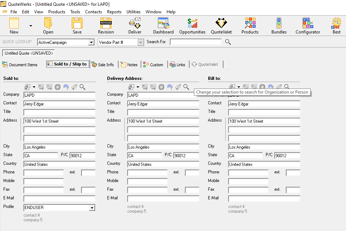Click the New quote toolbar icon

point(14,26)
